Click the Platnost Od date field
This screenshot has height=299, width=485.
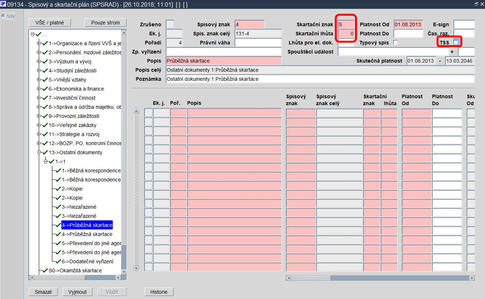coord(408,25)
